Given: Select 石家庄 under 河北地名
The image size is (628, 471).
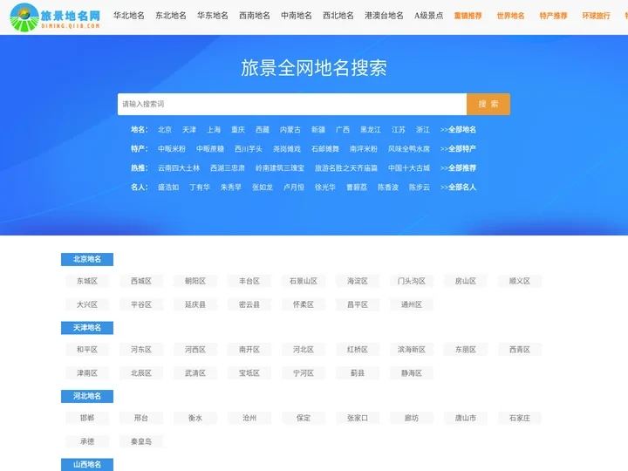Looking at the screenshot, I should click(x=520, y=418).
